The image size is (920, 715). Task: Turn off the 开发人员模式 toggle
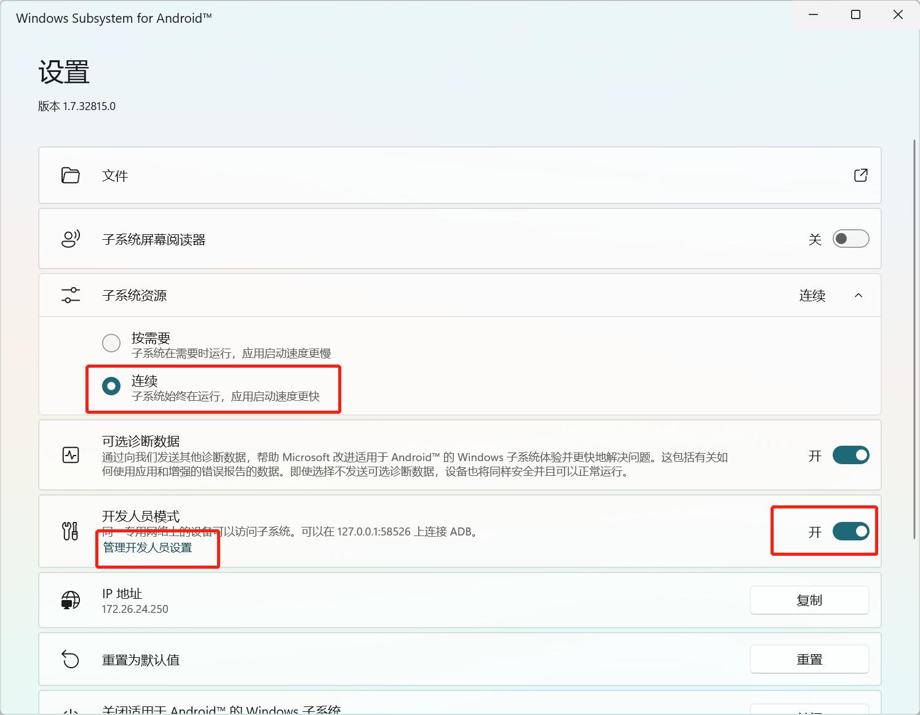[851, 531]
